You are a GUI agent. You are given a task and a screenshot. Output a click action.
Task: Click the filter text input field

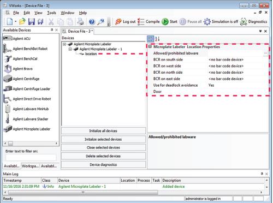(x=31, y=157)
